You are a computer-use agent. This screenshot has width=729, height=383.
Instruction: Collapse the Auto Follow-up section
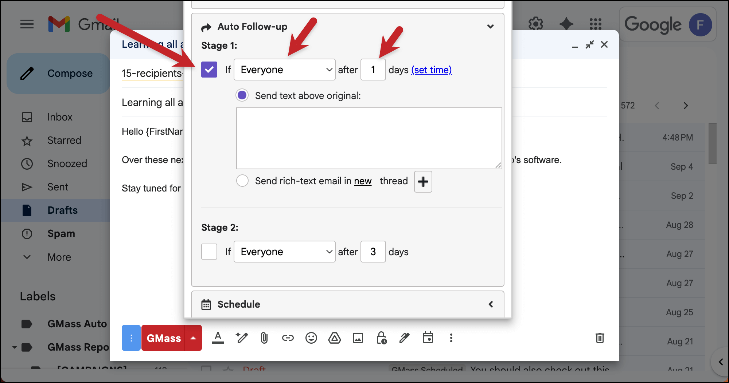491,27
